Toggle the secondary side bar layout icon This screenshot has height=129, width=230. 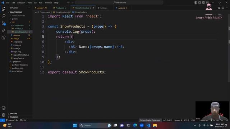tap(203, 3)
